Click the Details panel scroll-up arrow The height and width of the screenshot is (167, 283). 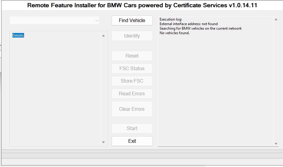(x=103, y=36)
